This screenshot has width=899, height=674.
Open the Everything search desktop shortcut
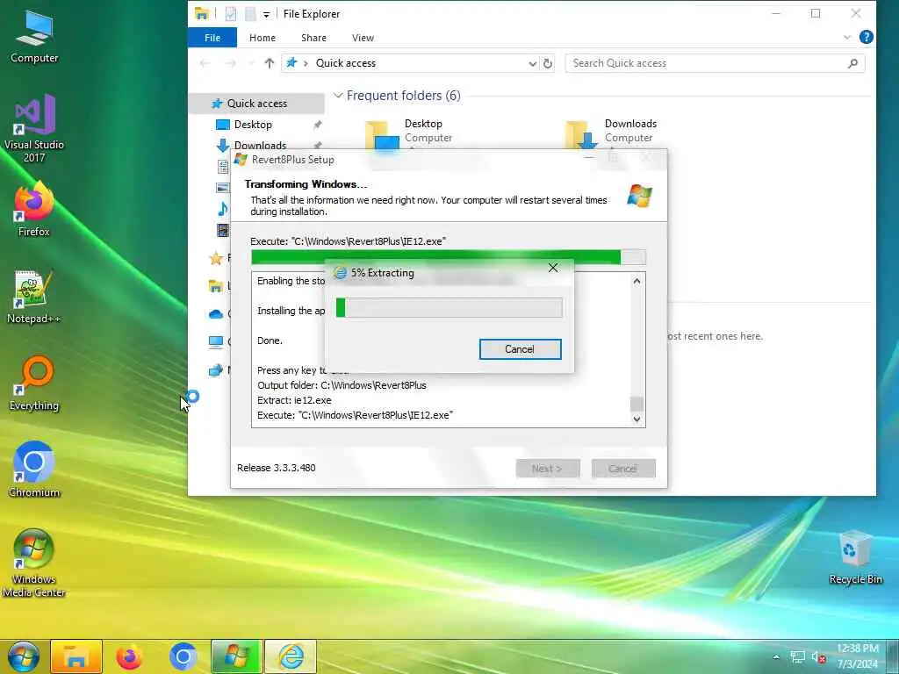click(34, 384)
